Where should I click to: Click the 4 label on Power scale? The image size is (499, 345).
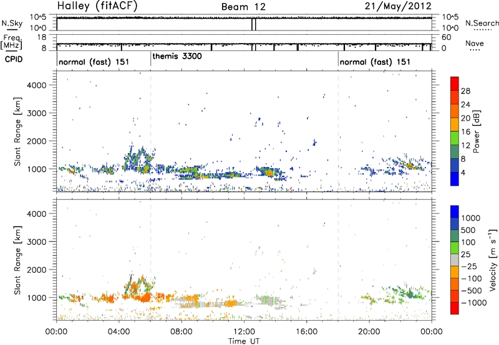(463, 172)
